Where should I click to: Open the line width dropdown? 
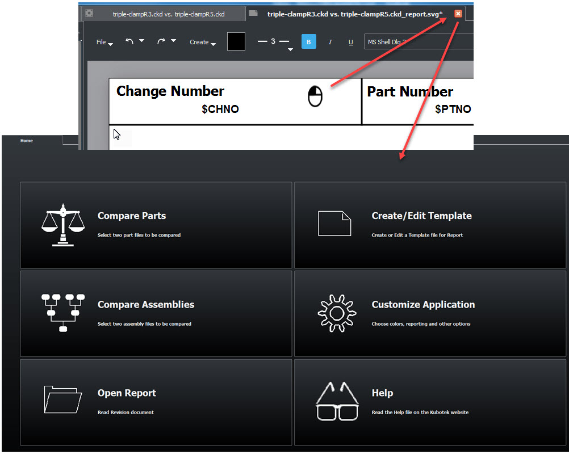point(290,50)
